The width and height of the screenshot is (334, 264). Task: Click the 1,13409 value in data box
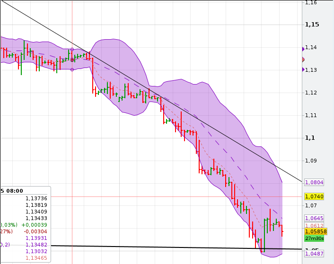pyautogui.click(x=36, y=212)
